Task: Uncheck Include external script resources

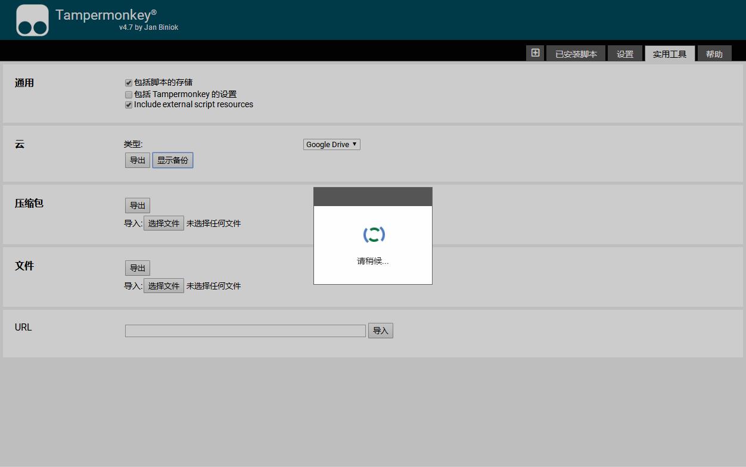Action: pyautogui.click(x=129, y=105)
